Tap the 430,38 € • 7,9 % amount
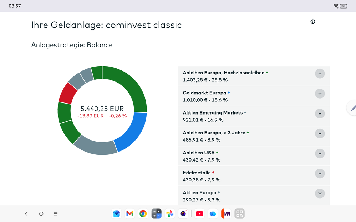 pos(202,180)
